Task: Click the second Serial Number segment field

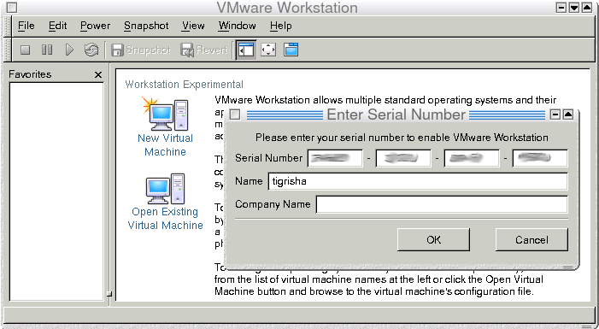Action: (403, 158)
